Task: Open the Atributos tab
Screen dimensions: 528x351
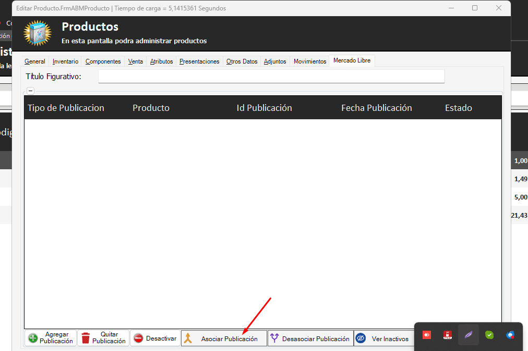Action: click(x=161, y=61)
